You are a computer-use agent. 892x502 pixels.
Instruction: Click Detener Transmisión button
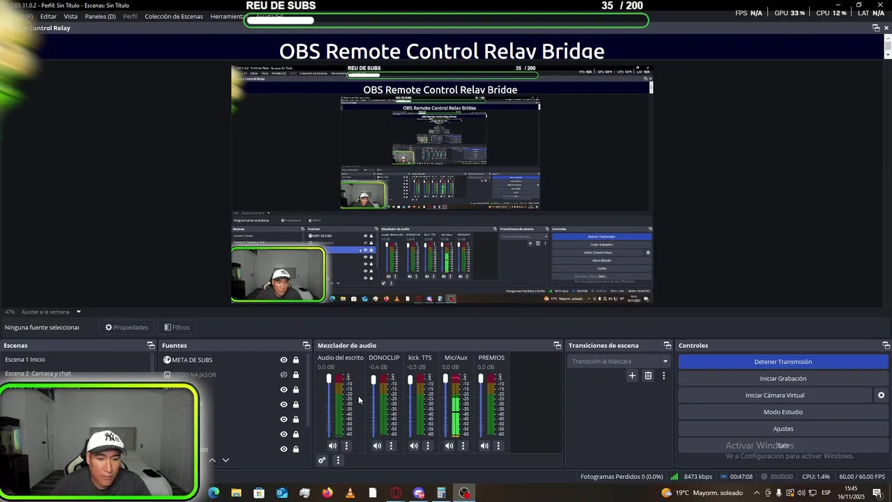[x=783, y=362]
